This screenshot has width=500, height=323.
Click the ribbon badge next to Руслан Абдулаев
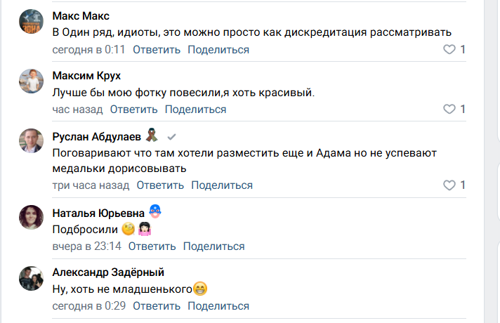coord(152,136)
